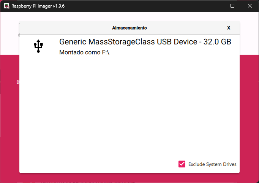The image size is (259, 183).
Task: Click the magenta background left of the dialog
Action: click(9, 114)
